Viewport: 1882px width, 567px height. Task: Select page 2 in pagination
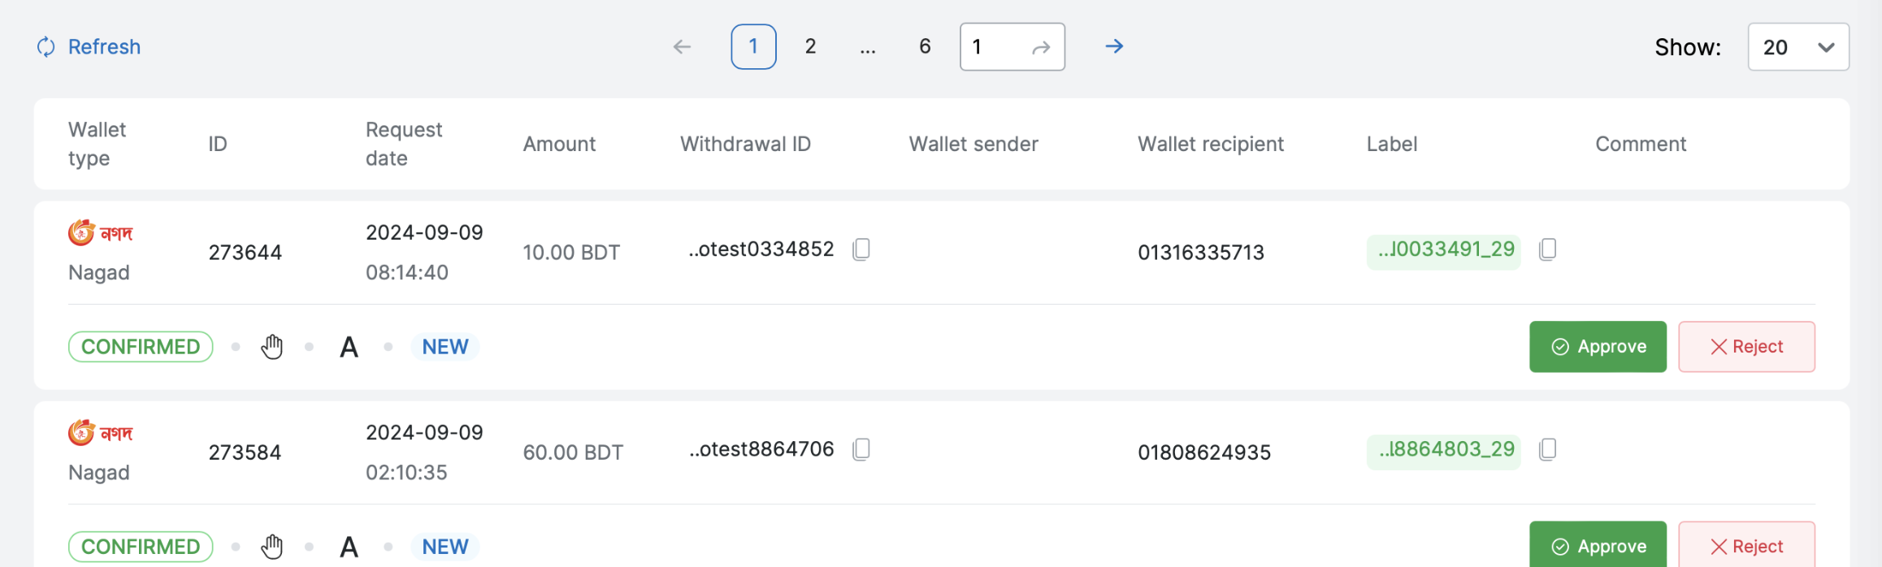(810, 46)
